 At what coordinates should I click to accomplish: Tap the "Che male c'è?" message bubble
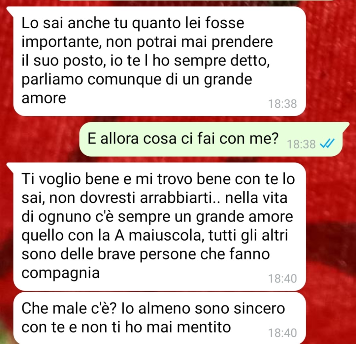click(159, 318)
